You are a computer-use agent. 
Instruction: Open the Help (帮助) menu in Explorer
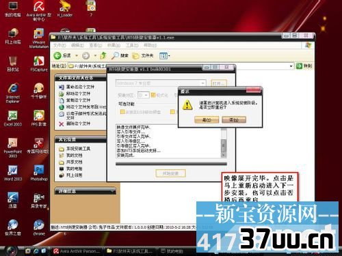pyautogui.click(x=150, y=45)
